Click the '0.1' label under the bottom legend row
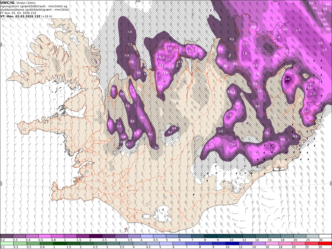332x249 pixels. coord(2,247)
